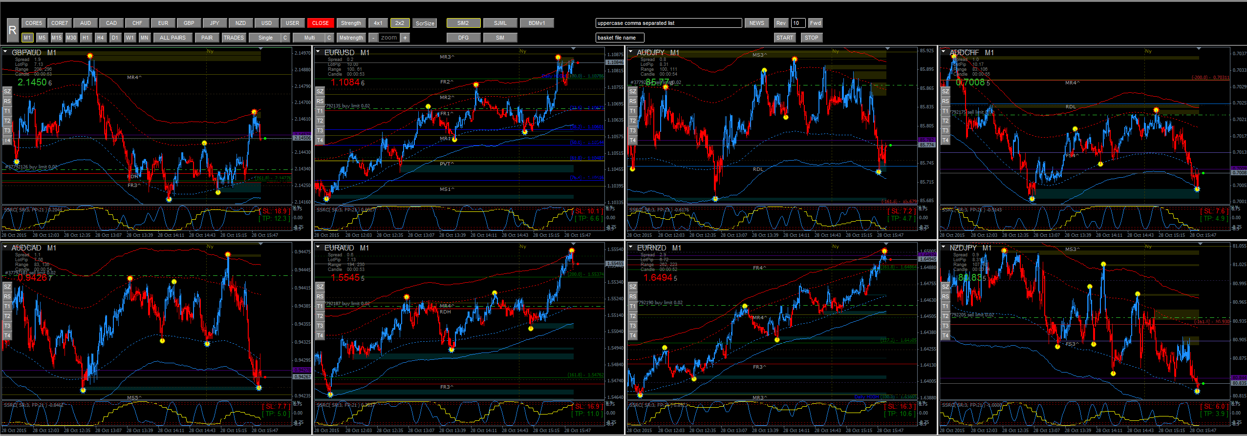Open the Mstrength panel
This screenshot has height=436, width=1247.
[351, 38]
